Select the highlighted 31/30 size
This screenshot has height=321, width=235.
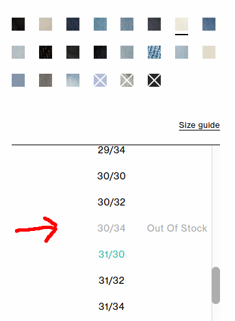pos(111,254)
